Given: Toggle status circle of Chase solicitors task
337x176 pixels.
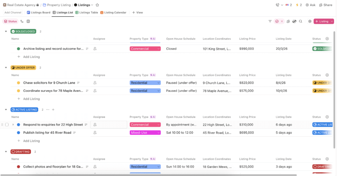Looking at the screenshot, I should tap(19, 83).
